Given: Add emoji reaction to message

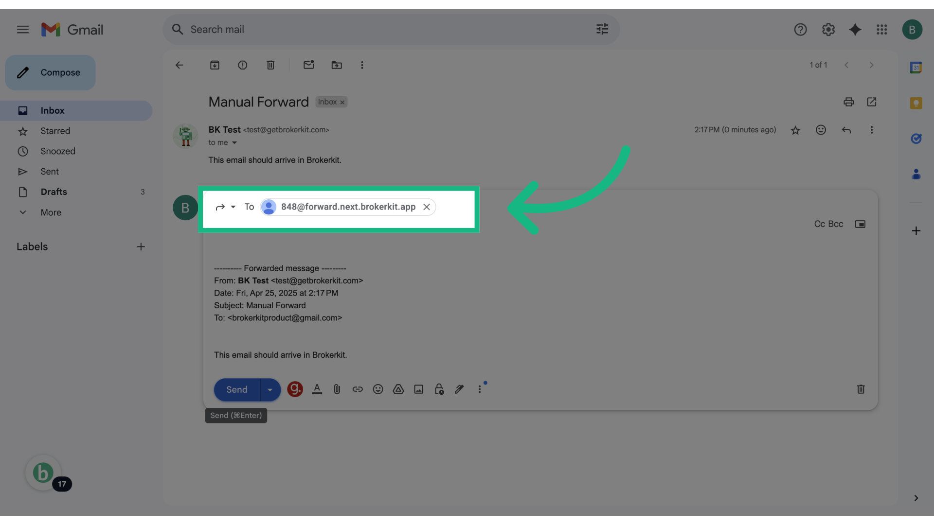Looking at the screenshot, I should point(821,130).
